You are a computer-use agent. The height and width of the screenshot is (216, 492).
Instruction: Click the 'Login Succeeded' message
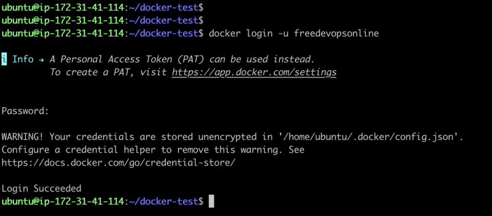coord(41,189)
